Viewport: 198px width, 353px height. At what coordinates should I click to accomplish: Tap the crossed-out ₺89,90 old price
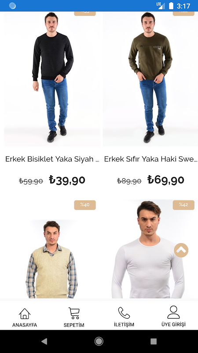click(129, 181)
